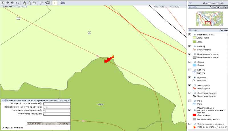This screenshot has width=228, height=131.
Task: Click the fire marker icon on map
Action: [x=113, y=57]
